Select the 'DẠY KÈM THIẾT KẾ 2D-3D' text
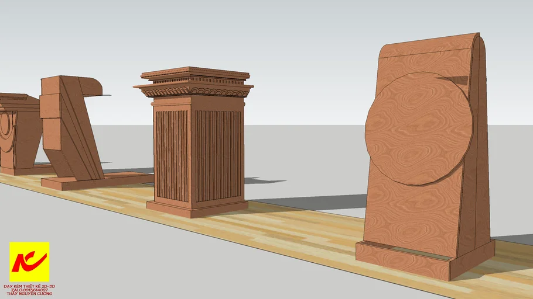533x299 pixels. pos(29,286)
